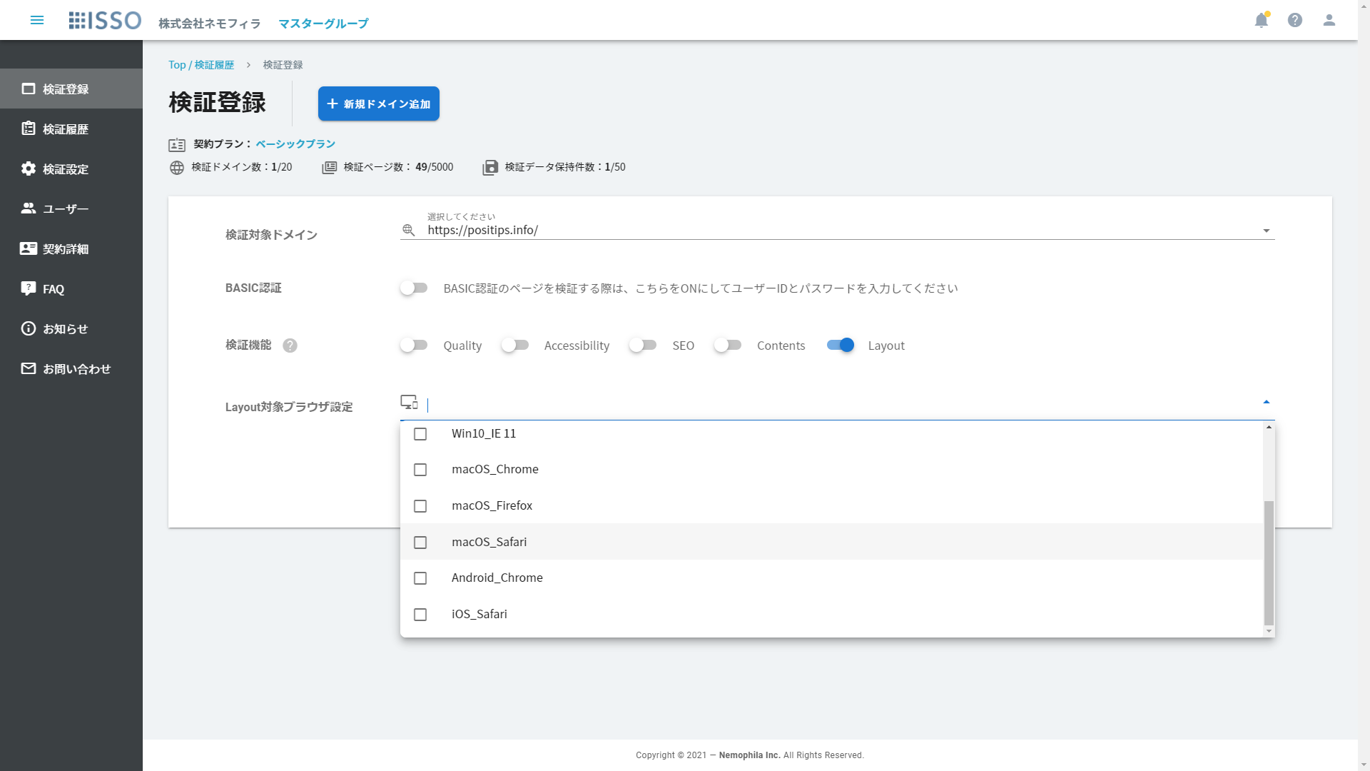The image size is (1370, 771).
Task: Click the 検証履歴 clipboard icon
Action: pyautogui.click(x=29, y=128)
